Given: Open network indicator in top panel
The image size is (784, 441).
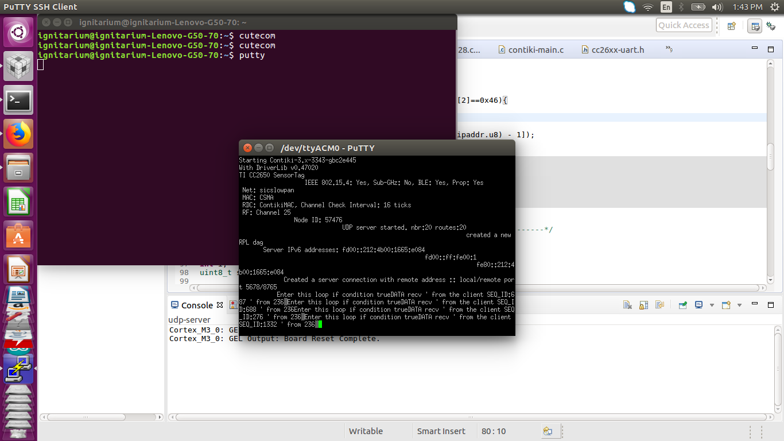Looking at the screenshot, I should tap(648, 7).
